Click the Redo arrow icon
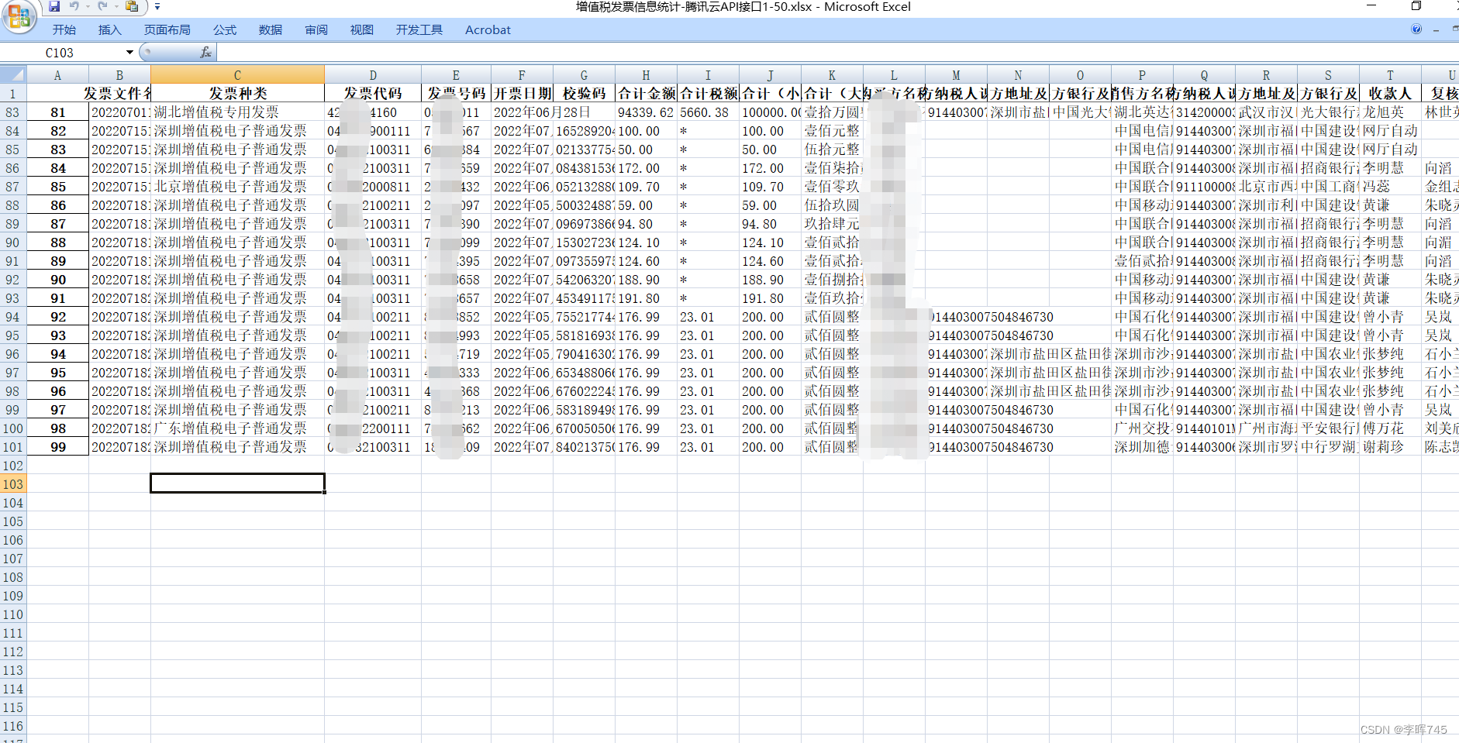The image size is (1459, 743). point(103,6)
